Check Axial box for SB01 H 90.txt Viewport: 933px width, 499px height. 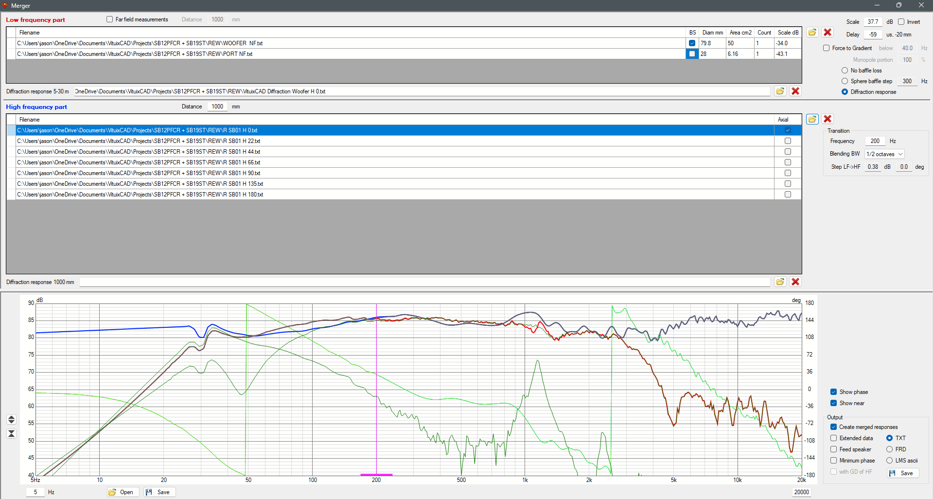click(788, 173)
